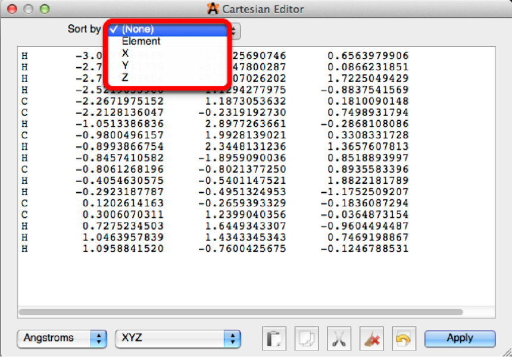Click the value -0.8457410582
The height and width of the screenshot is (357, 512).
[120, 158]
